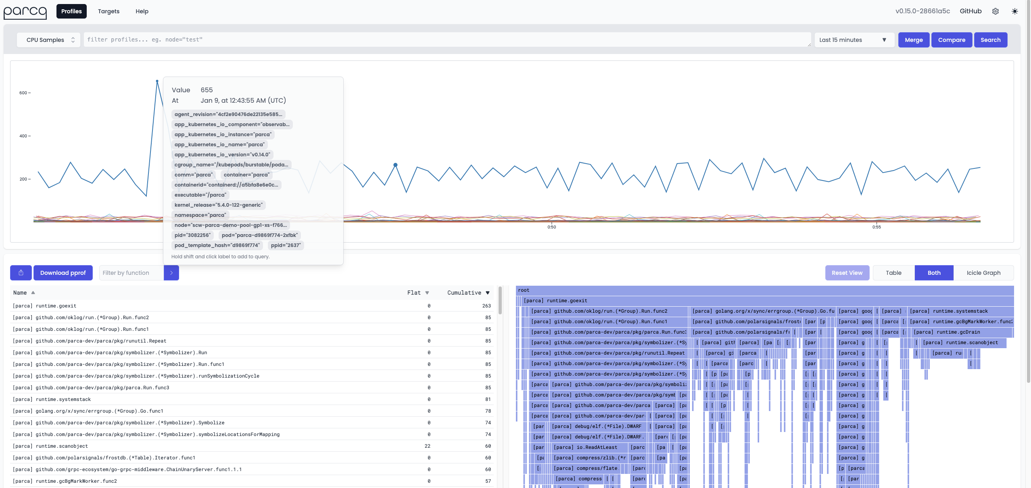
Task: Click label agent_revision in tooltip
Action: pyautogui.click(x=228, y=114)
